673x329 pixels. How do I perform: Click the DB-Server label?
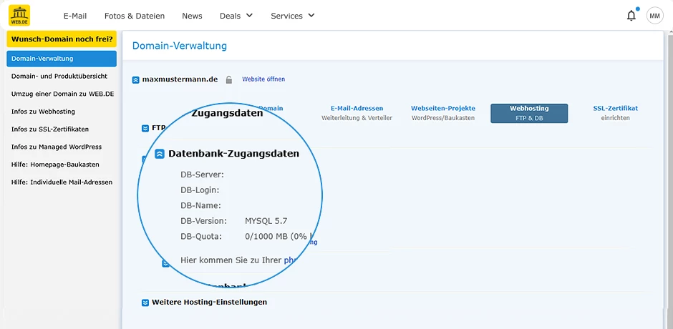click(x=203, y=175)
